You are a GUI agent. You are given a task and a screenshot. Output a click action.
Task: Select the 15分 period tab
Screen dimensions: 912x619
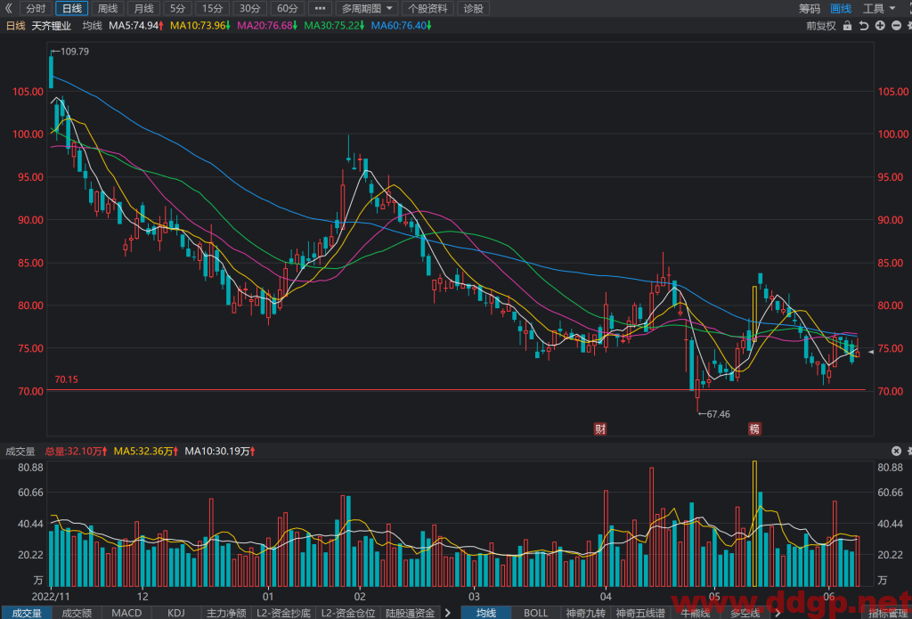212,8
